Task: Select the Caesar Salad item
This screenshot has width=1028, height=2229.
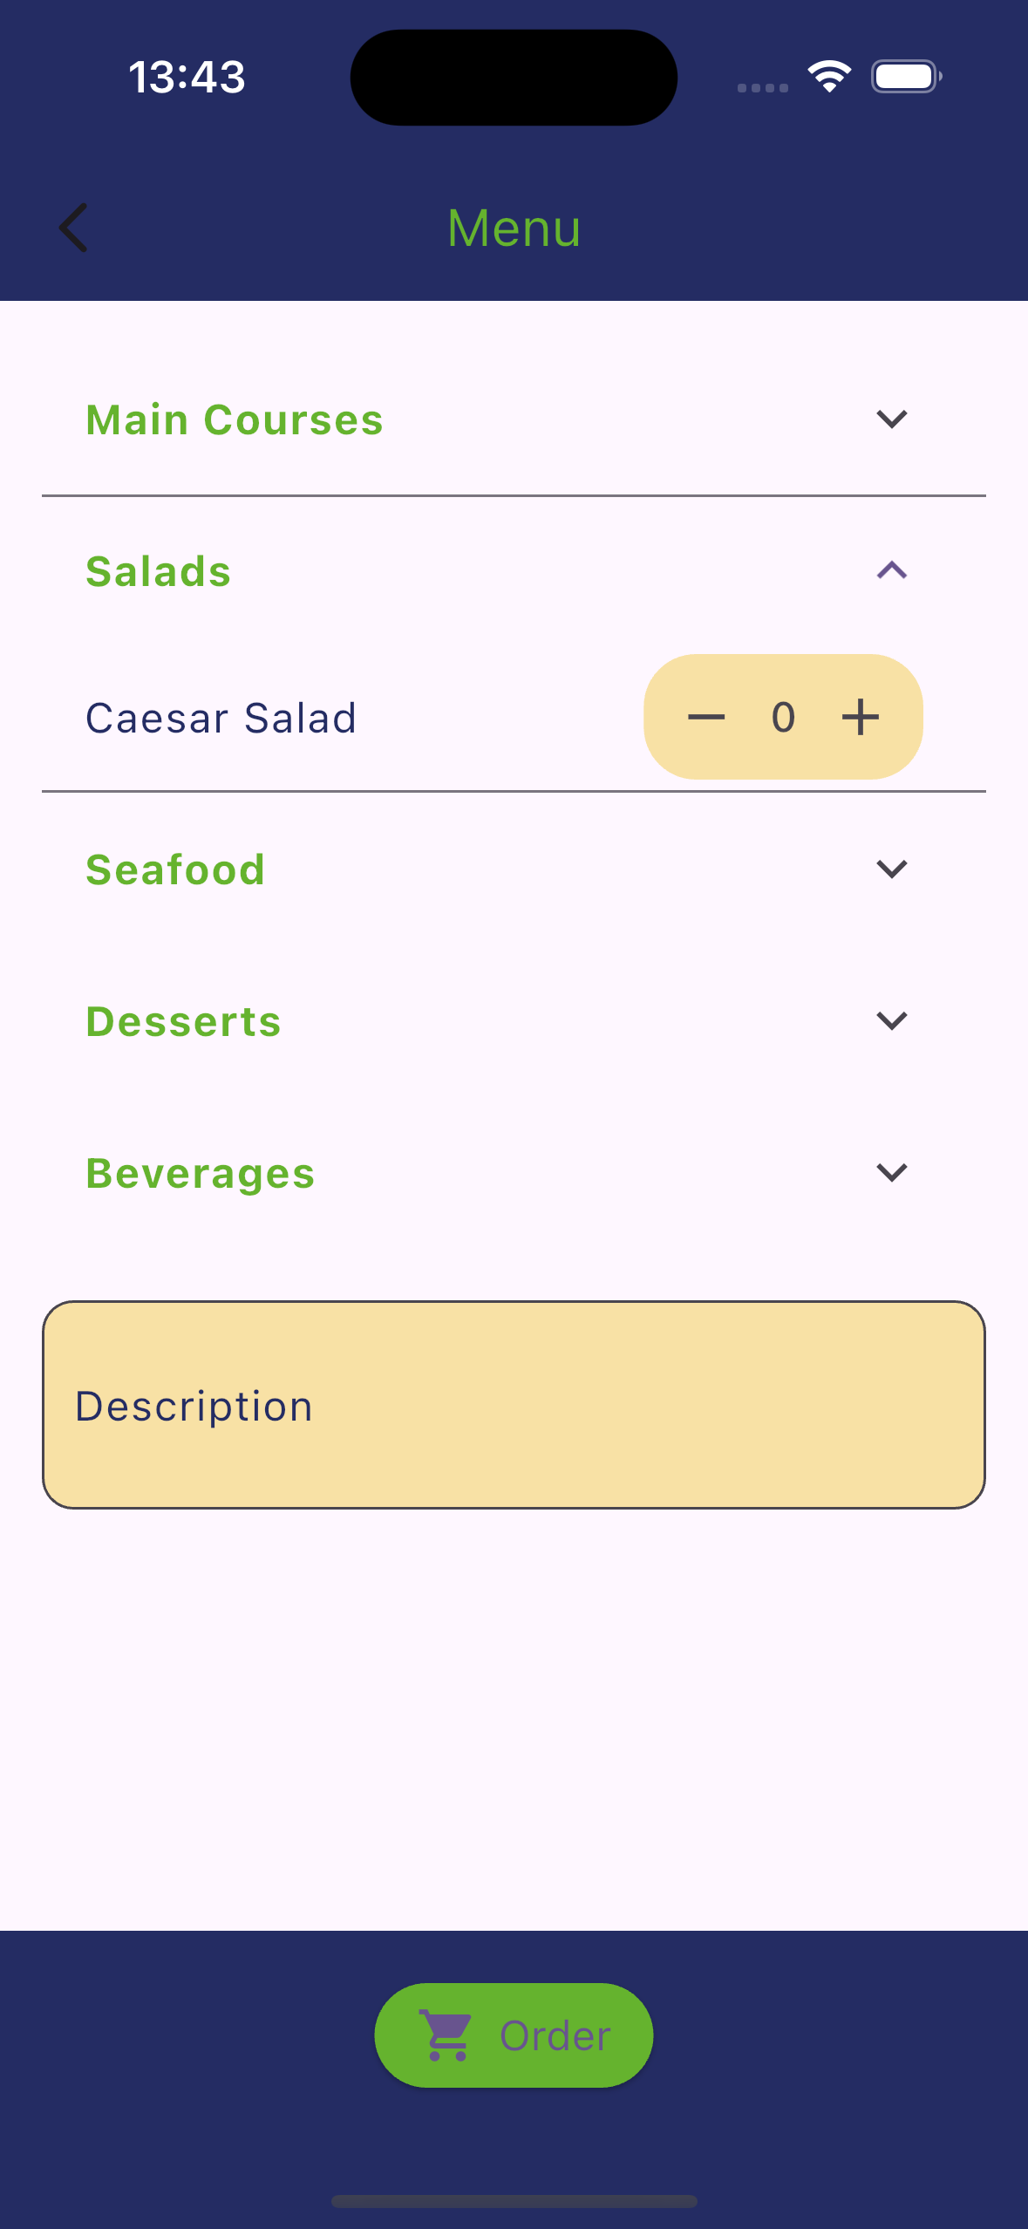Action: click(x=221, y=719)
